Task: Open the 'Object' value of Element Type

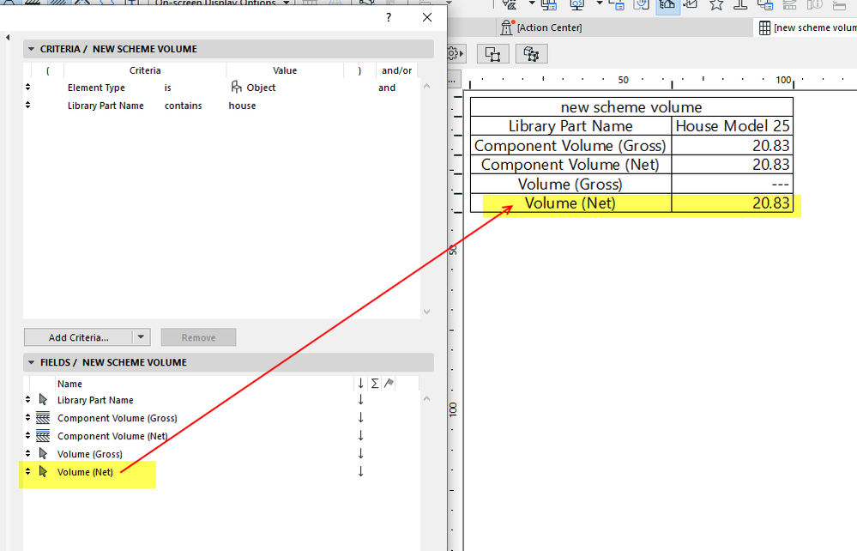Action: (x=261, y=88)
